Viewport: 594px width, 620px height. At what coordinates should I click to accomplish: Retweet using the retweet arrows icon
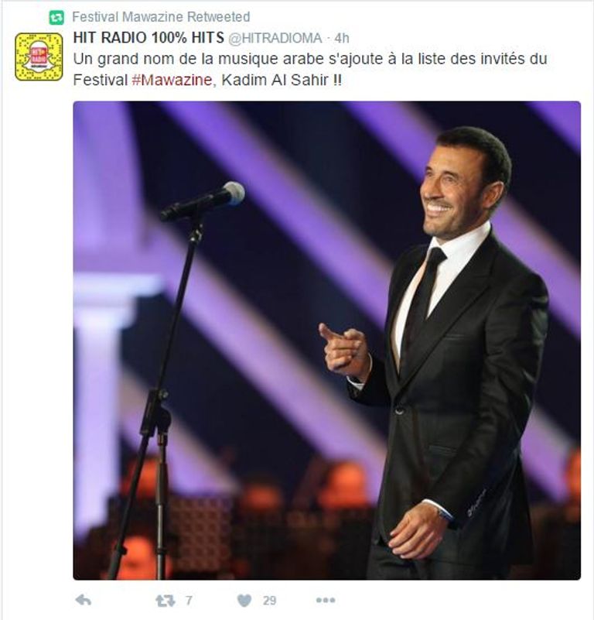click(166, 601)
